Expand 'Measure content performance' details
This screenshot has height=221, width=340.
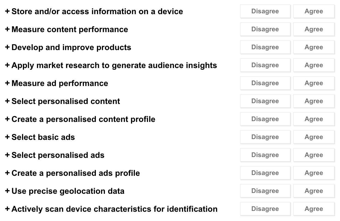click(x=7, y=29)
